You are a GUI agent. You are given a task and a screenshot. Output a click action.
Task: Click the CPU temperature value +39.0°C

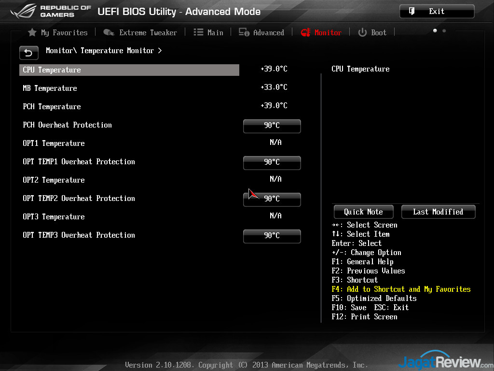(x=274, y=69)
